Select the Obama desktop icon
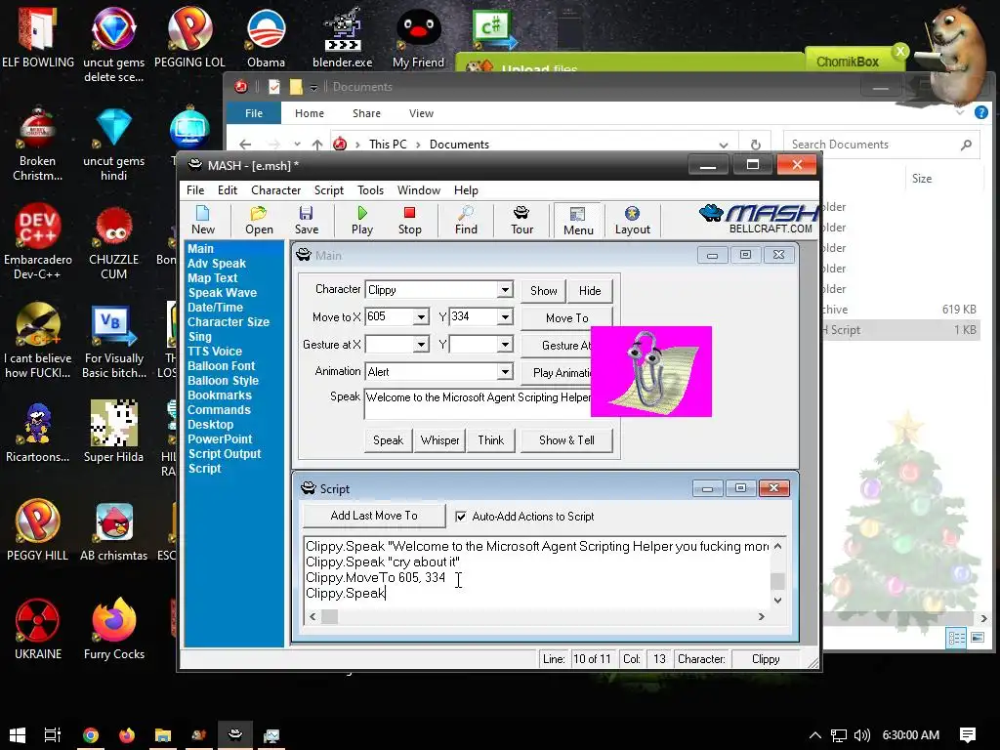The width and height of the screenshot is (1000, 750). (266, 36)
